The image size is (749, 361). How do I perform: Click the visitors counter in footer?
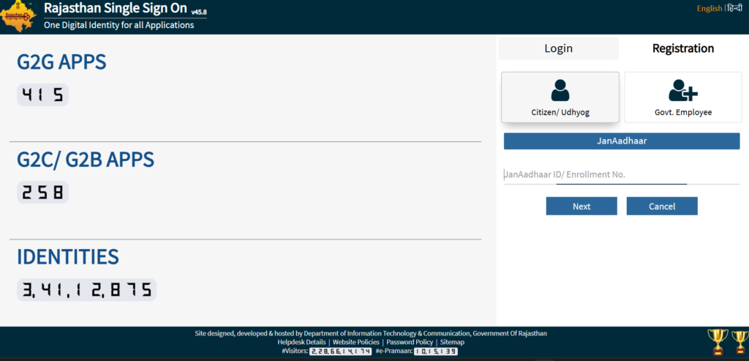[x=341, y=351]
